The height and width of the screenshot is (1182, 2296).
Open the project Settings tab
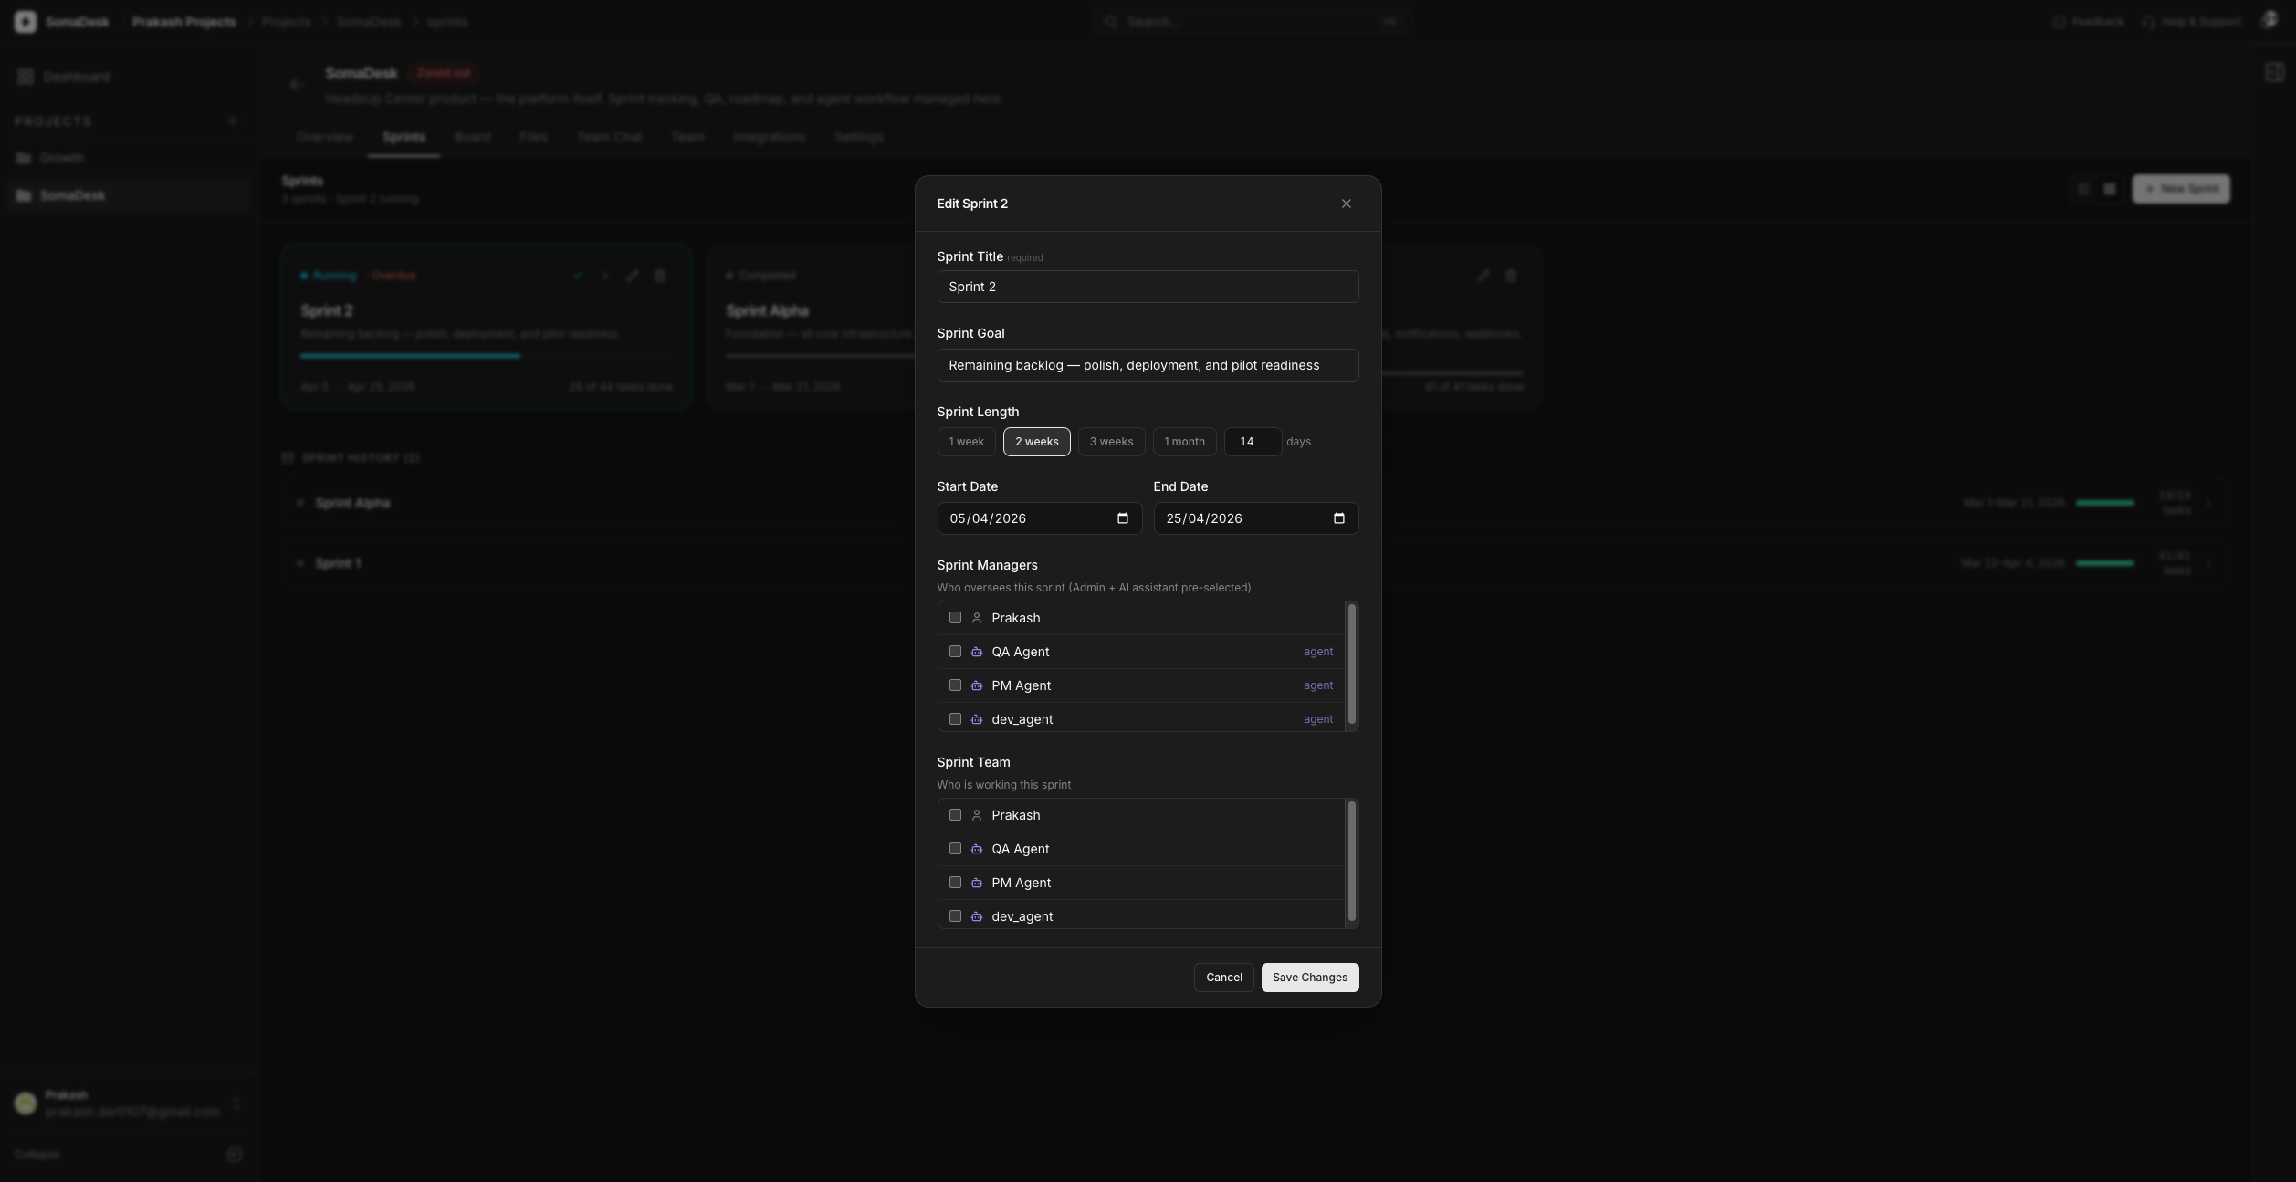(858, 137)
